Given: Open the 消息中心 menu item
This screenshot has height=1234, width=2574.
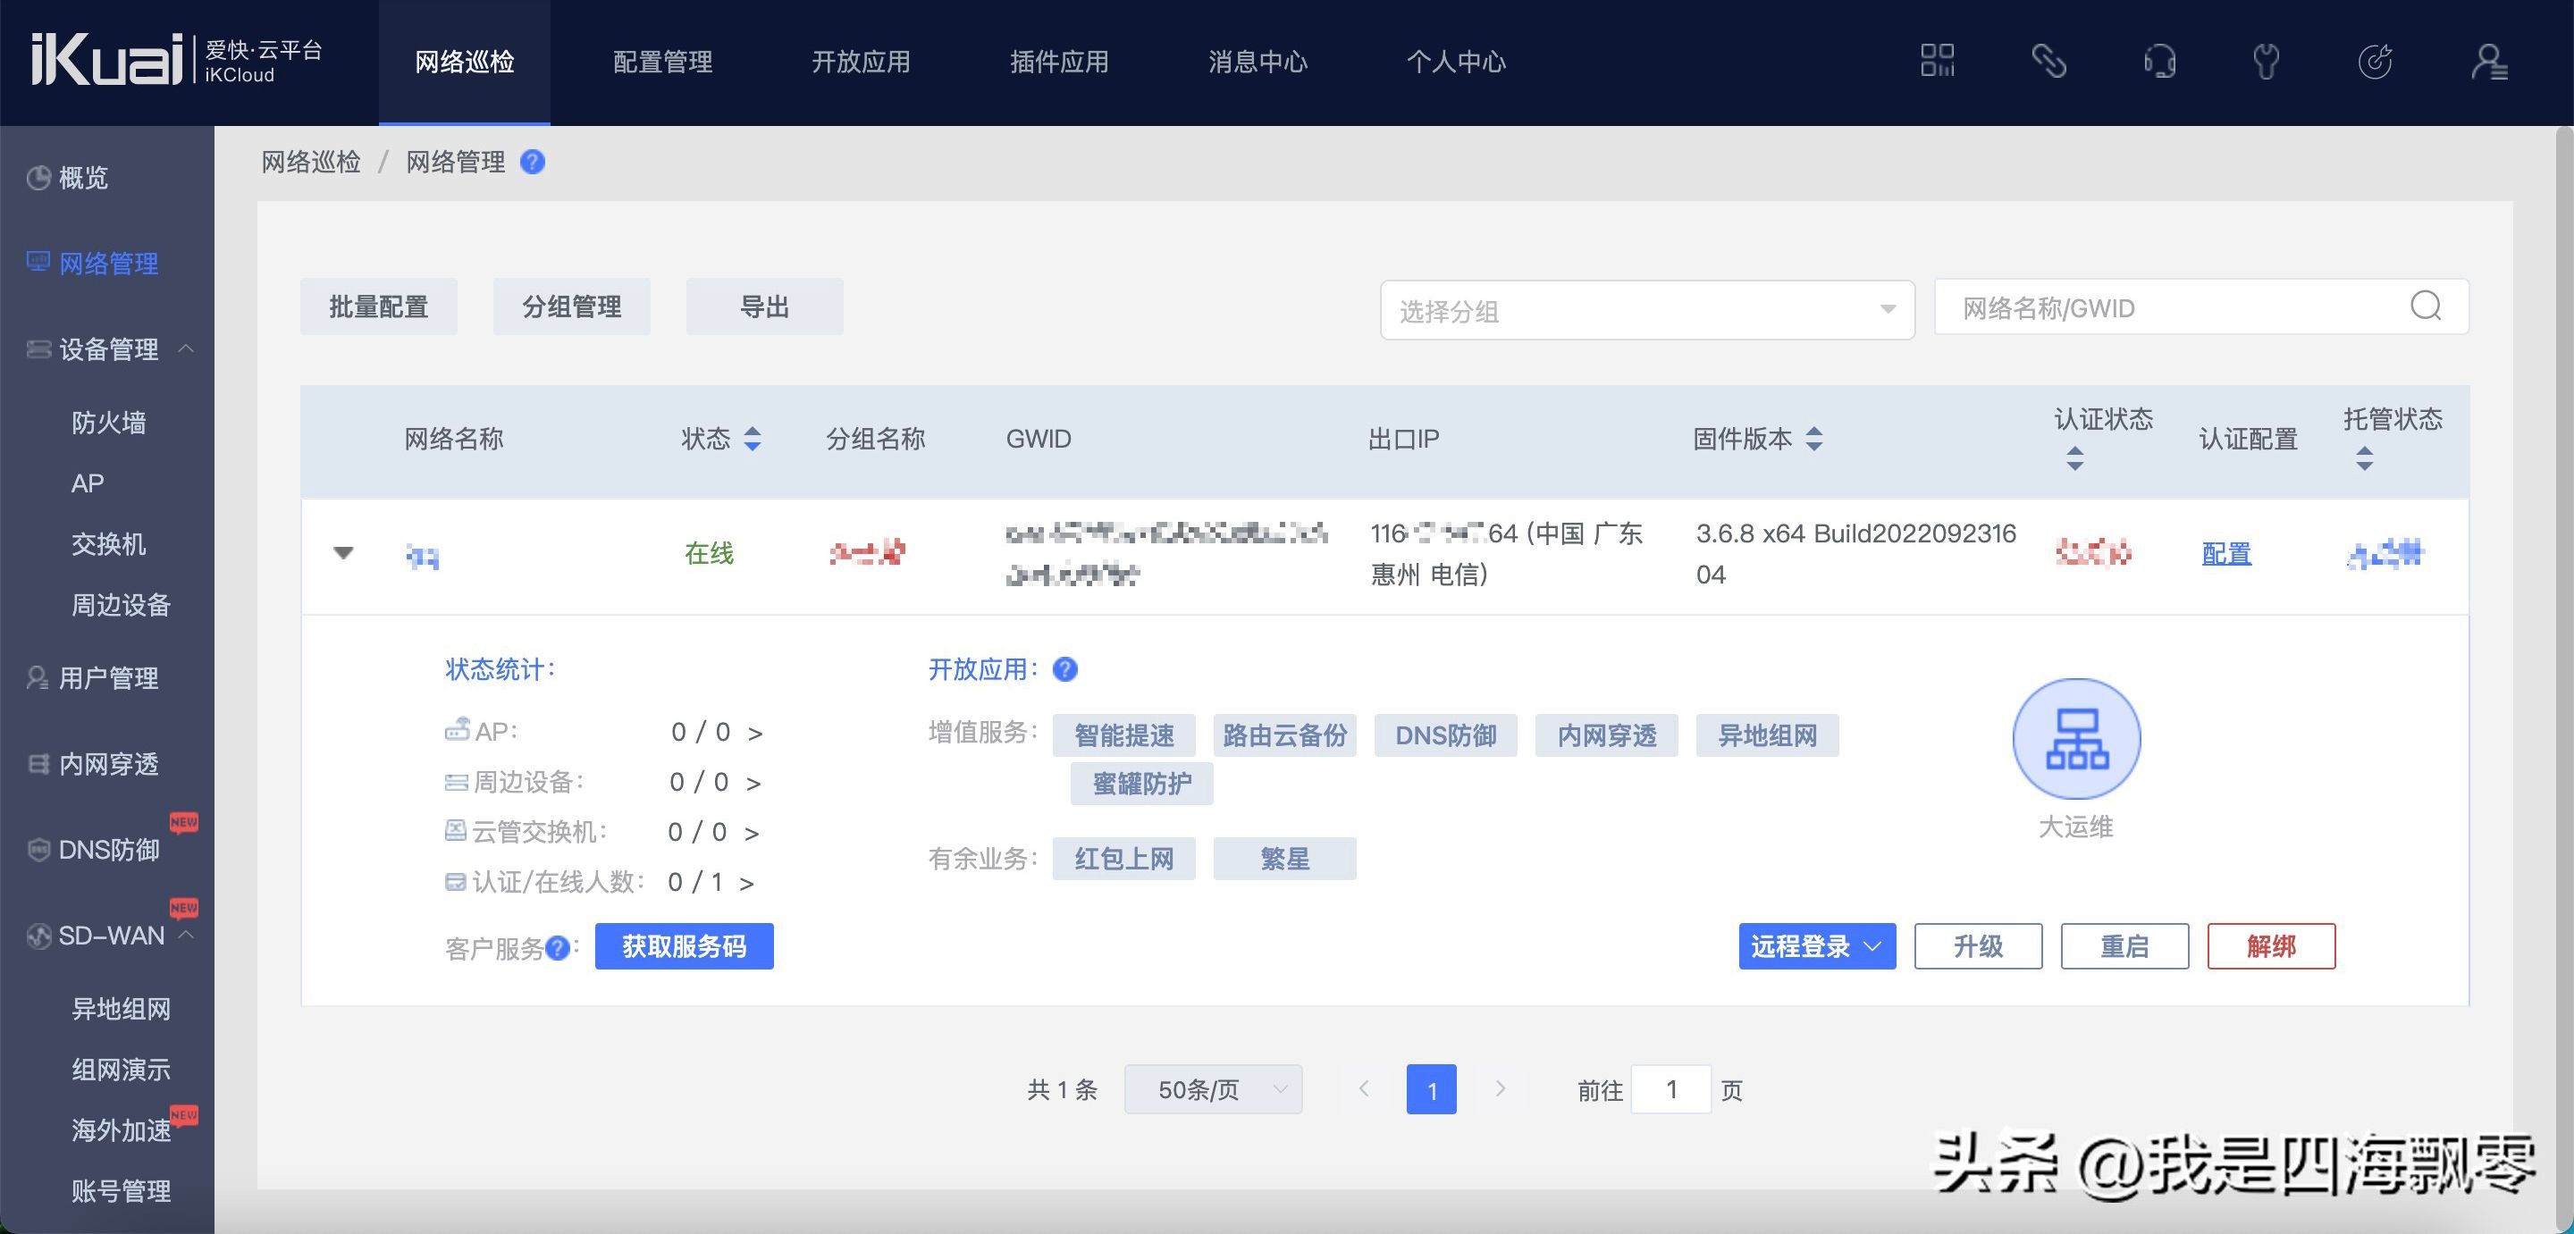Looking at the screenshot, I should point(1258,61).
